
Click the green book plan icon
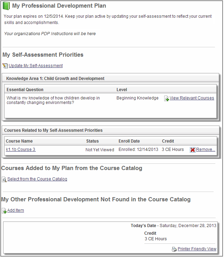click(6, 6)
